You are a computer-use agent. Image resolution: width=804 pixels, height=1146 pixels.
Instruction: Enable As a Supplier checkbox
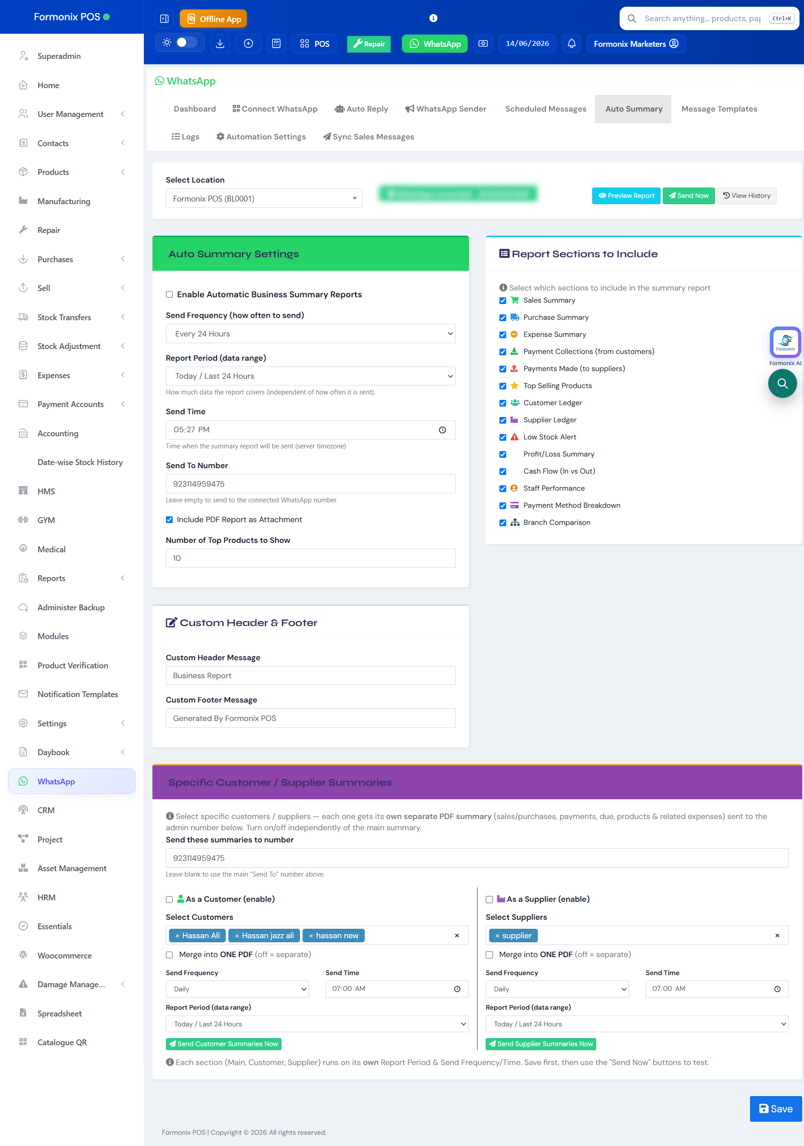pos(489,900)
